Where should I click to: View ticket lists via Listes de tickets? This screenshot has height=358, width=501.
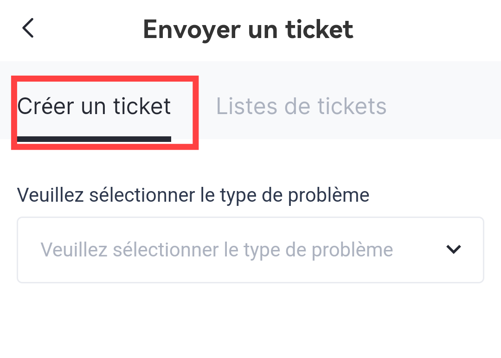click(301, 106)
